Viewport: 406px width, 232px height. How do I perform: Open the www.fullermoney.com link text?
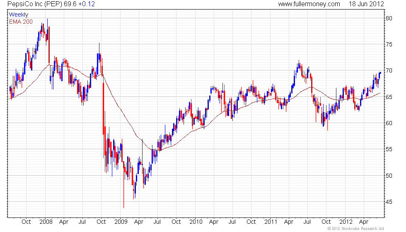point(309,4)
